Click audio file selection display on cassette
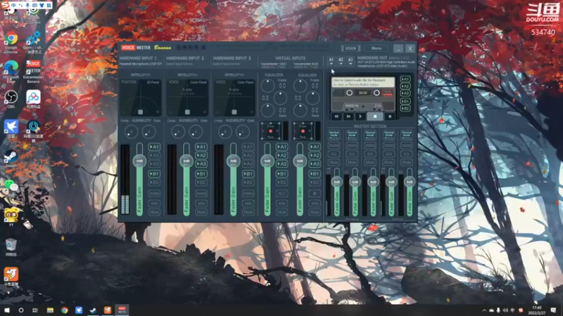 coord(362,82)
